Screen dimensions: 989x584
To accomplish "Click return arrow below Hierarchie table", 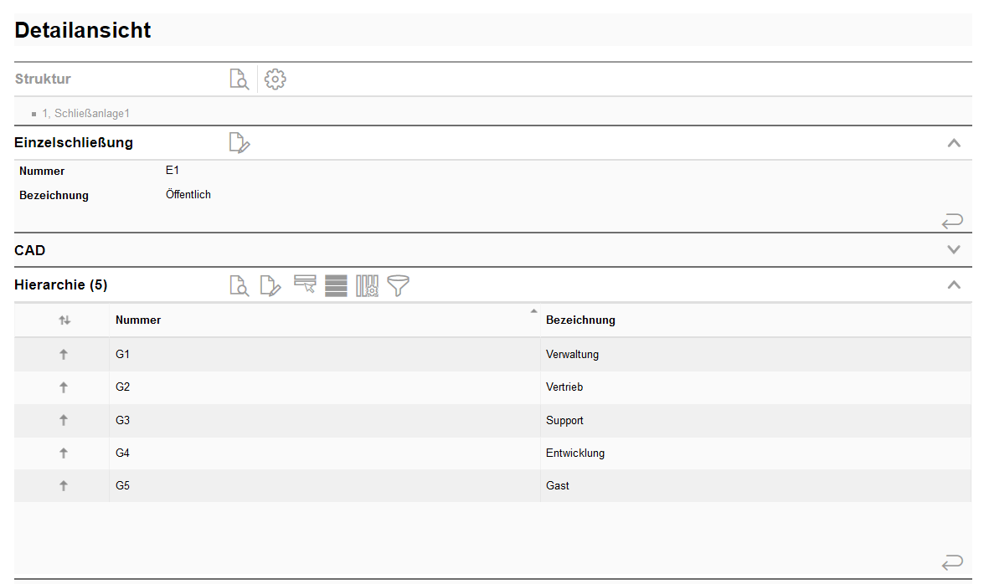I will 952,562.
